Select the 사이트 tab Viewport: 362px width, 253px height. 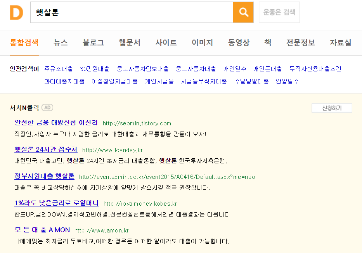pos(166,43)
